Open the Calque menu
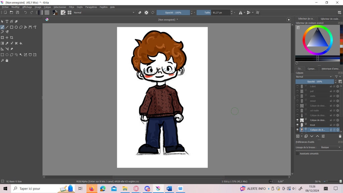The height and width of the screenshot is (193, 343). (47, 7)
